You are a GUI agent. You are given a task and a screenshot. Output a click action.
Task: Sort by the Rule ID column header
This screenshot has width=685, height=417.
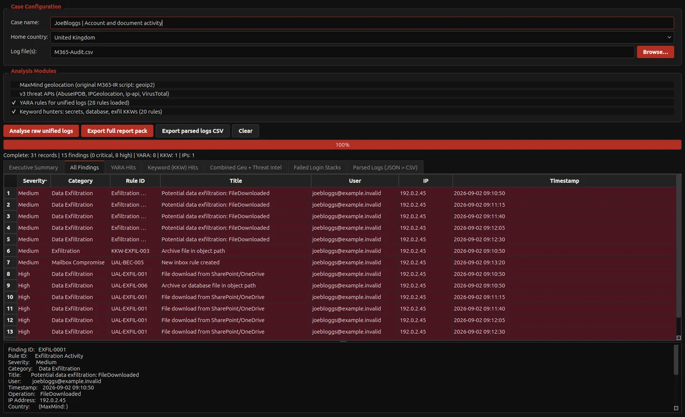point(135,181)
